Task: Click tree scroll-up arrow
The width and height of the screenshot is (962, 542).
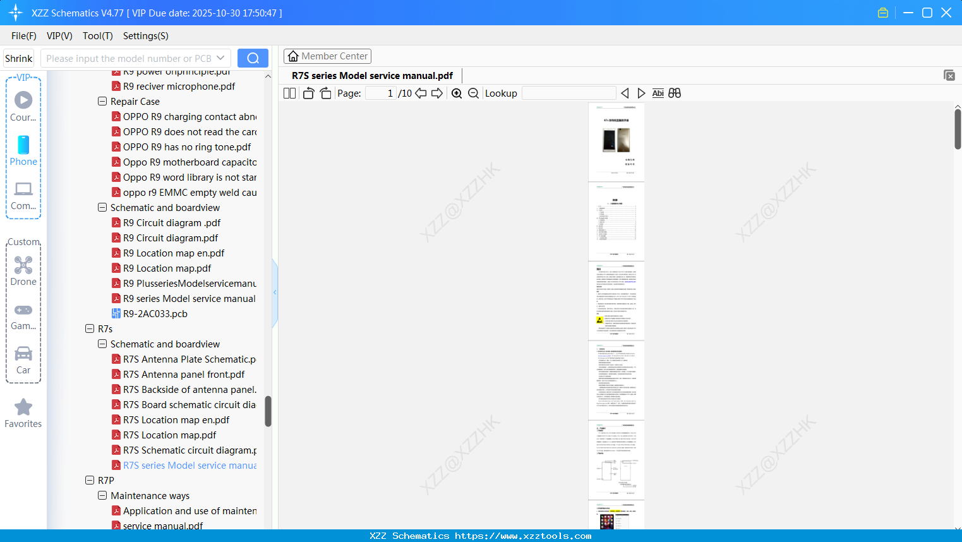Action: [x=268, y=76]
